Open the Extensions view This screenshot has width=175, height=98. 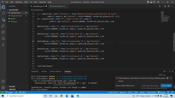[x=3, y=32]
